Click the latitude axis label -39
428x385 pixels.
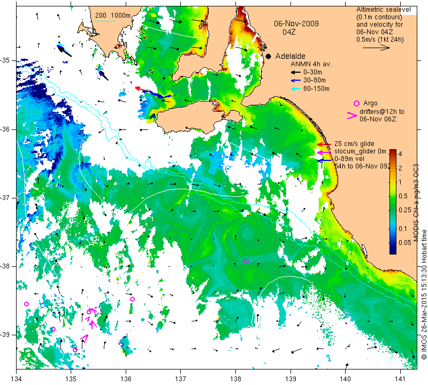[x=5, y=335]
